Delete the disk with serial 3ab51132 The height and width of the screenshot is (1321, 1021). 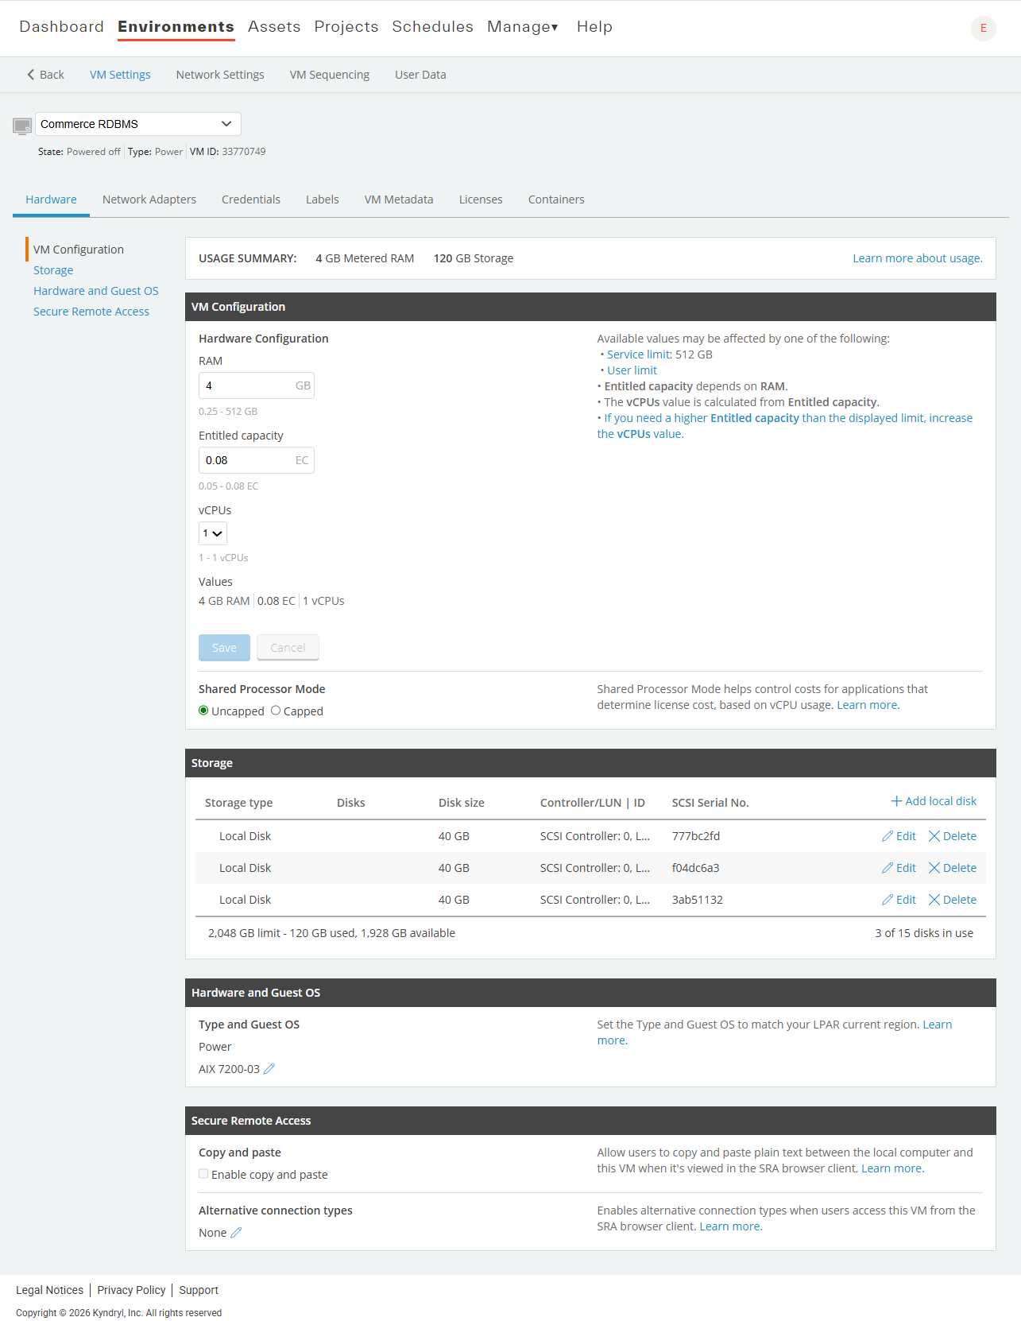pyautogui.click(x=953, y=900)
